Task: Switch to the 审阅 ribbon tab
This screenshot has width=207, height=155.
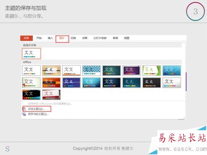Action: tap(115, 38)
